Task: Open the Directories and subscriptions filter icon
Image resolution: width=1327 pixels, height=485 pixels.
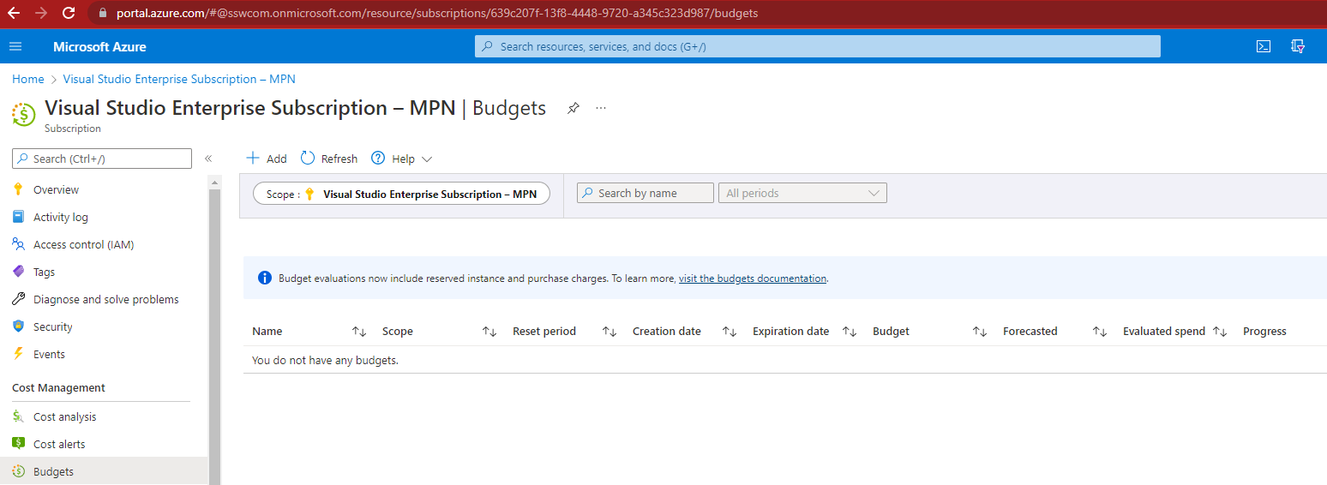Action: [1298, 46]
